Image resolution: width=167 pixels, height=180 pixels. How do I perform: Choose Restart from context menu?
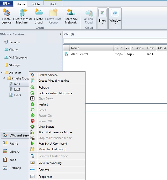click(57, 104)
